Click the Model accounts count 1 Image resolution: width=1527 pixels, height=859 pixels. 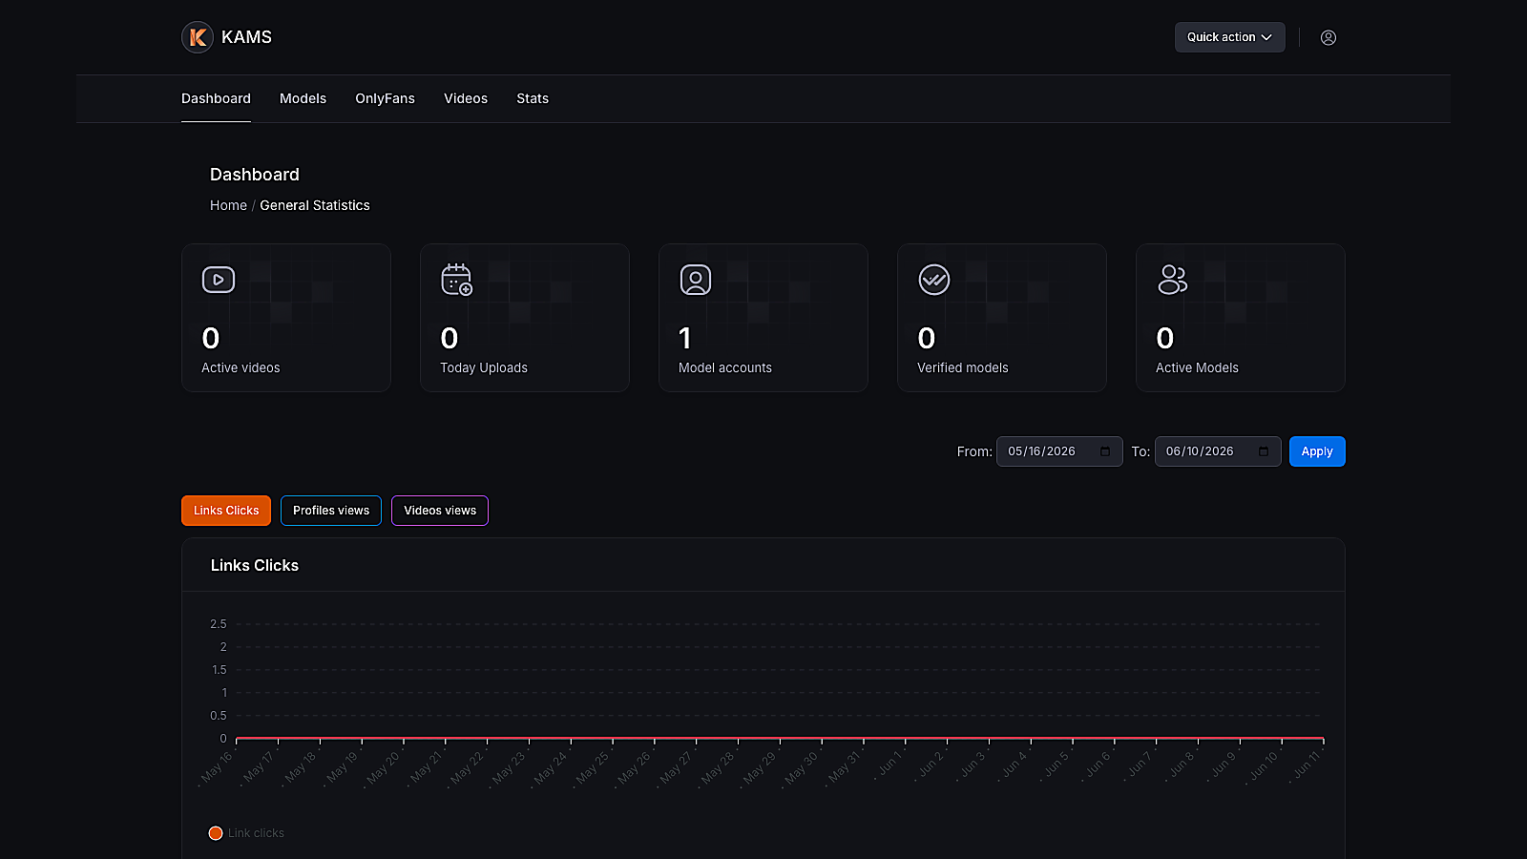[x=685, y=338]
